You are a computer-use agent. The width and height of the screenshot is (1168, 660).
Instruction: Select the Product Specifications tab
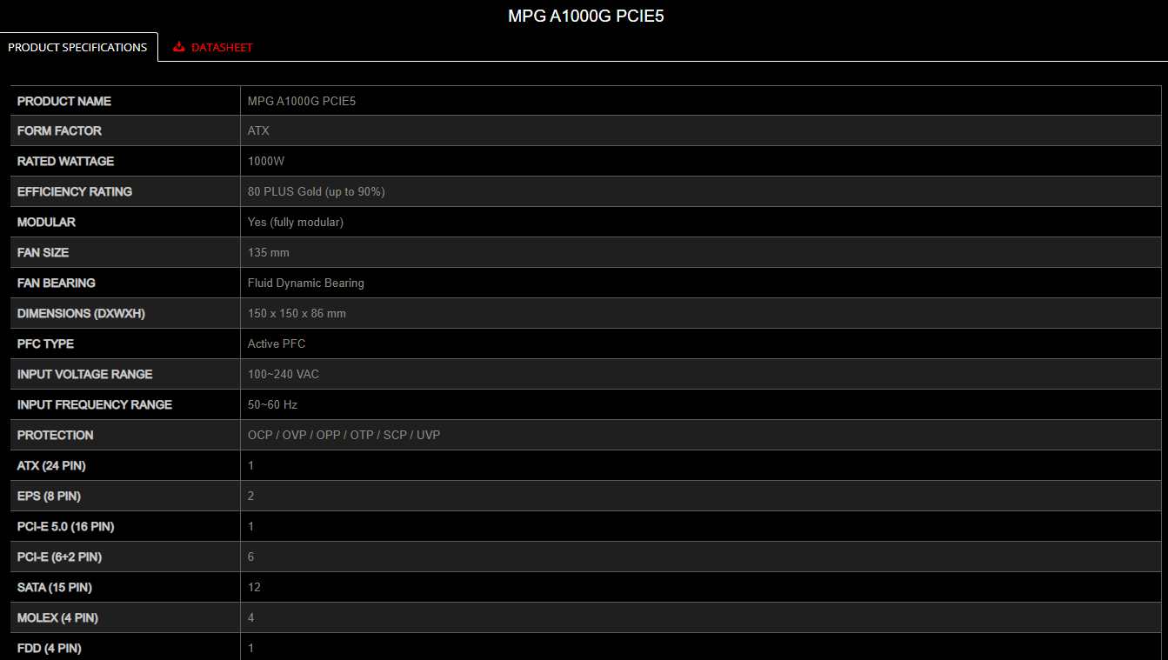point(78,47)
